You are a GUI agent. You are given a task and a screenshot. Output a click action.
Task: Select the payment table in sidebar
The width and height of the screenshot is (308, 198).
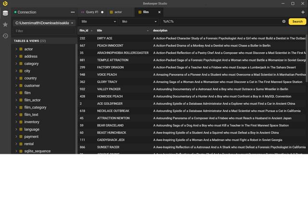tap(31, 136)
